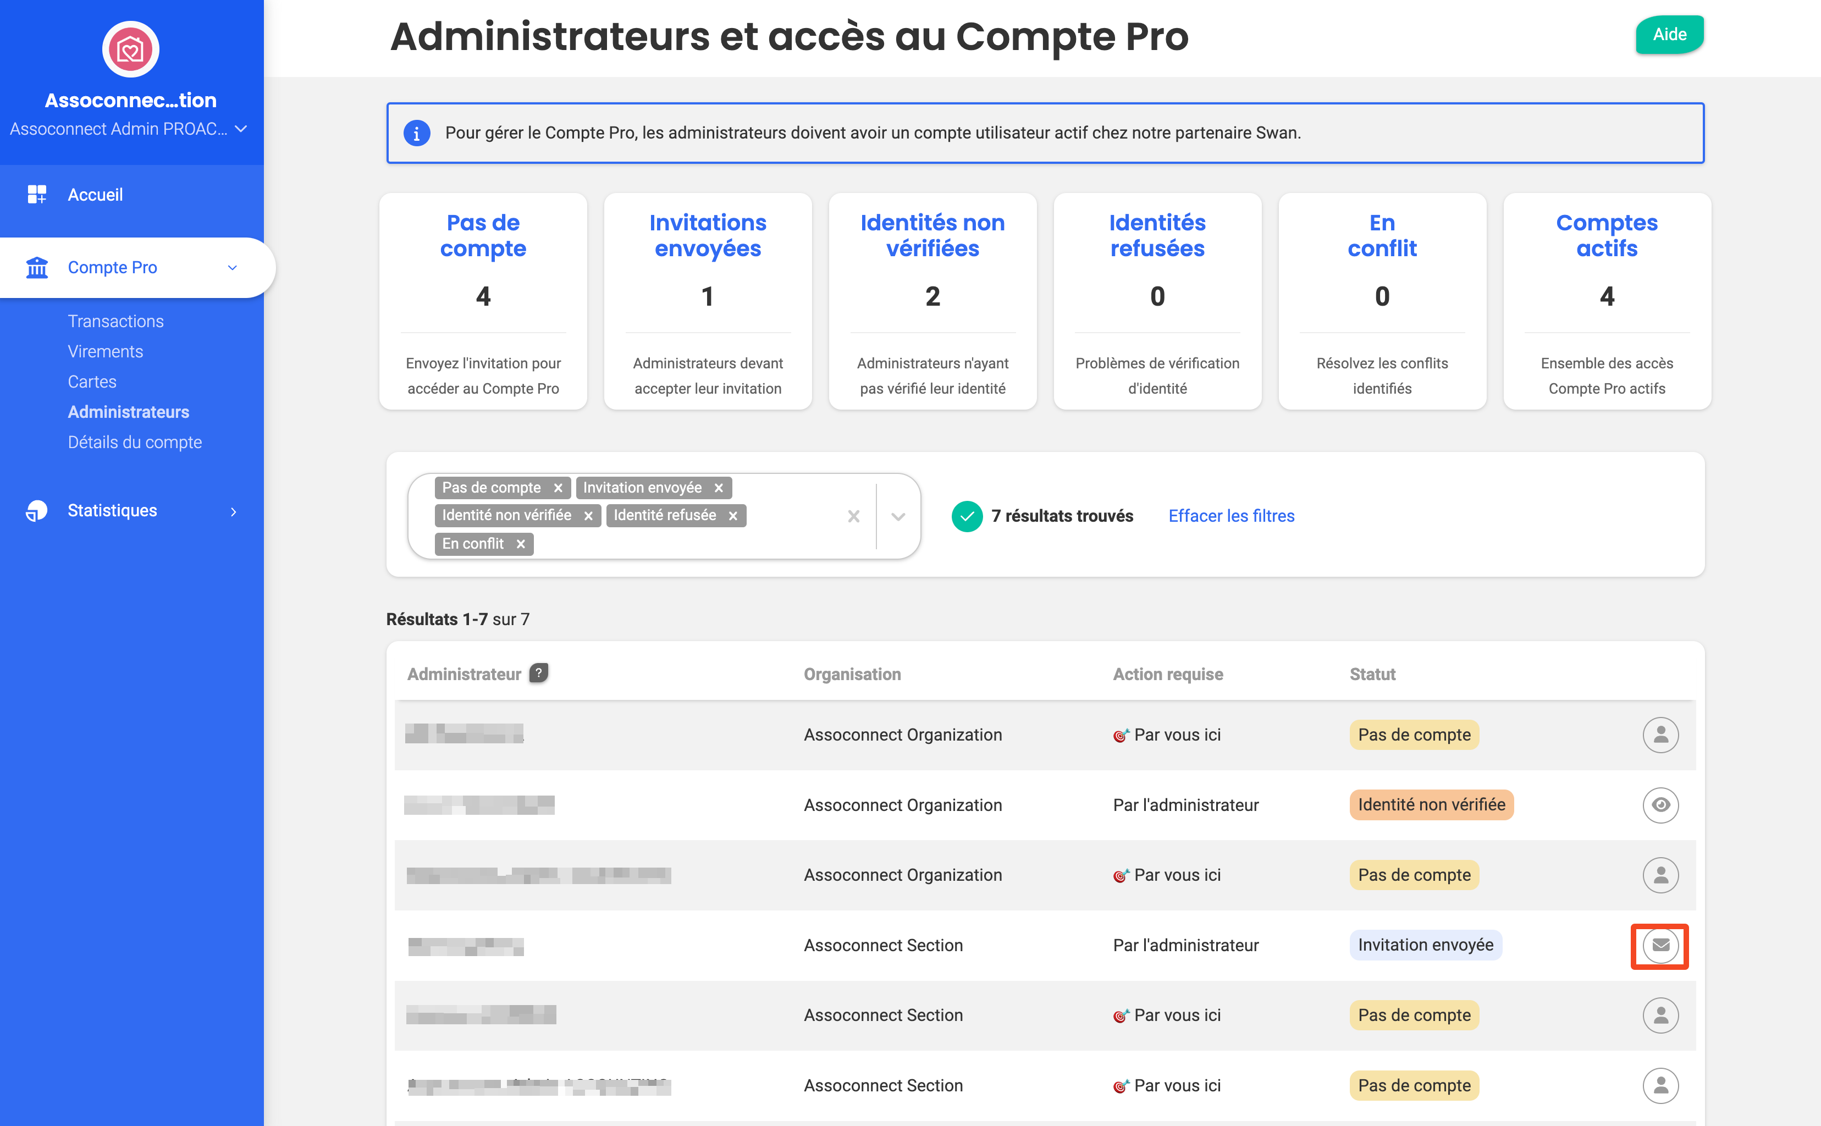Click the Statistiques pie chart icon
1821x1126 pixels.
(x=36, y=510)
